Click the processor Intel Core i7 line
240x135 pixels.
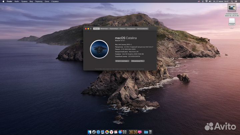tap(134, 47)
